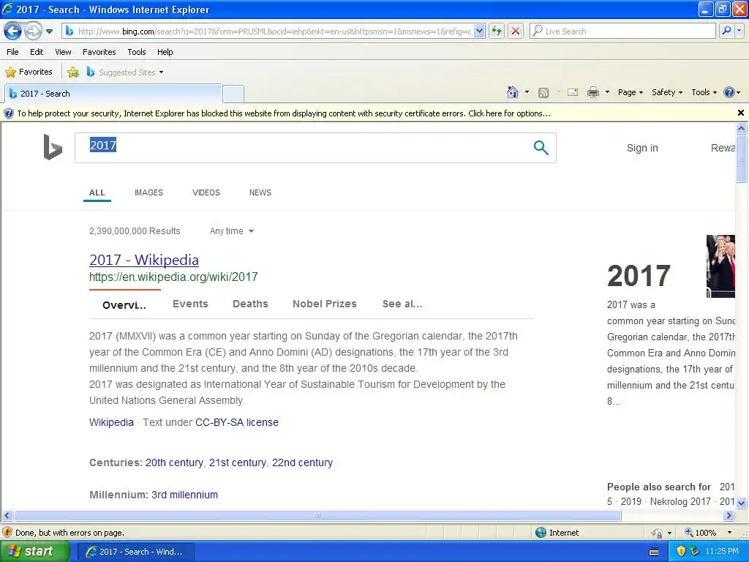Screen dimensions: 749x562
Task: Click the Read Mail envelope icon
Action: click(572, 92)
